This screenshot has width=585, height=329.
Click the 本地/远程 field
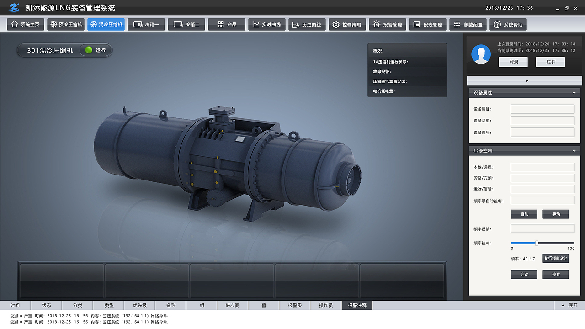point(542,167)
